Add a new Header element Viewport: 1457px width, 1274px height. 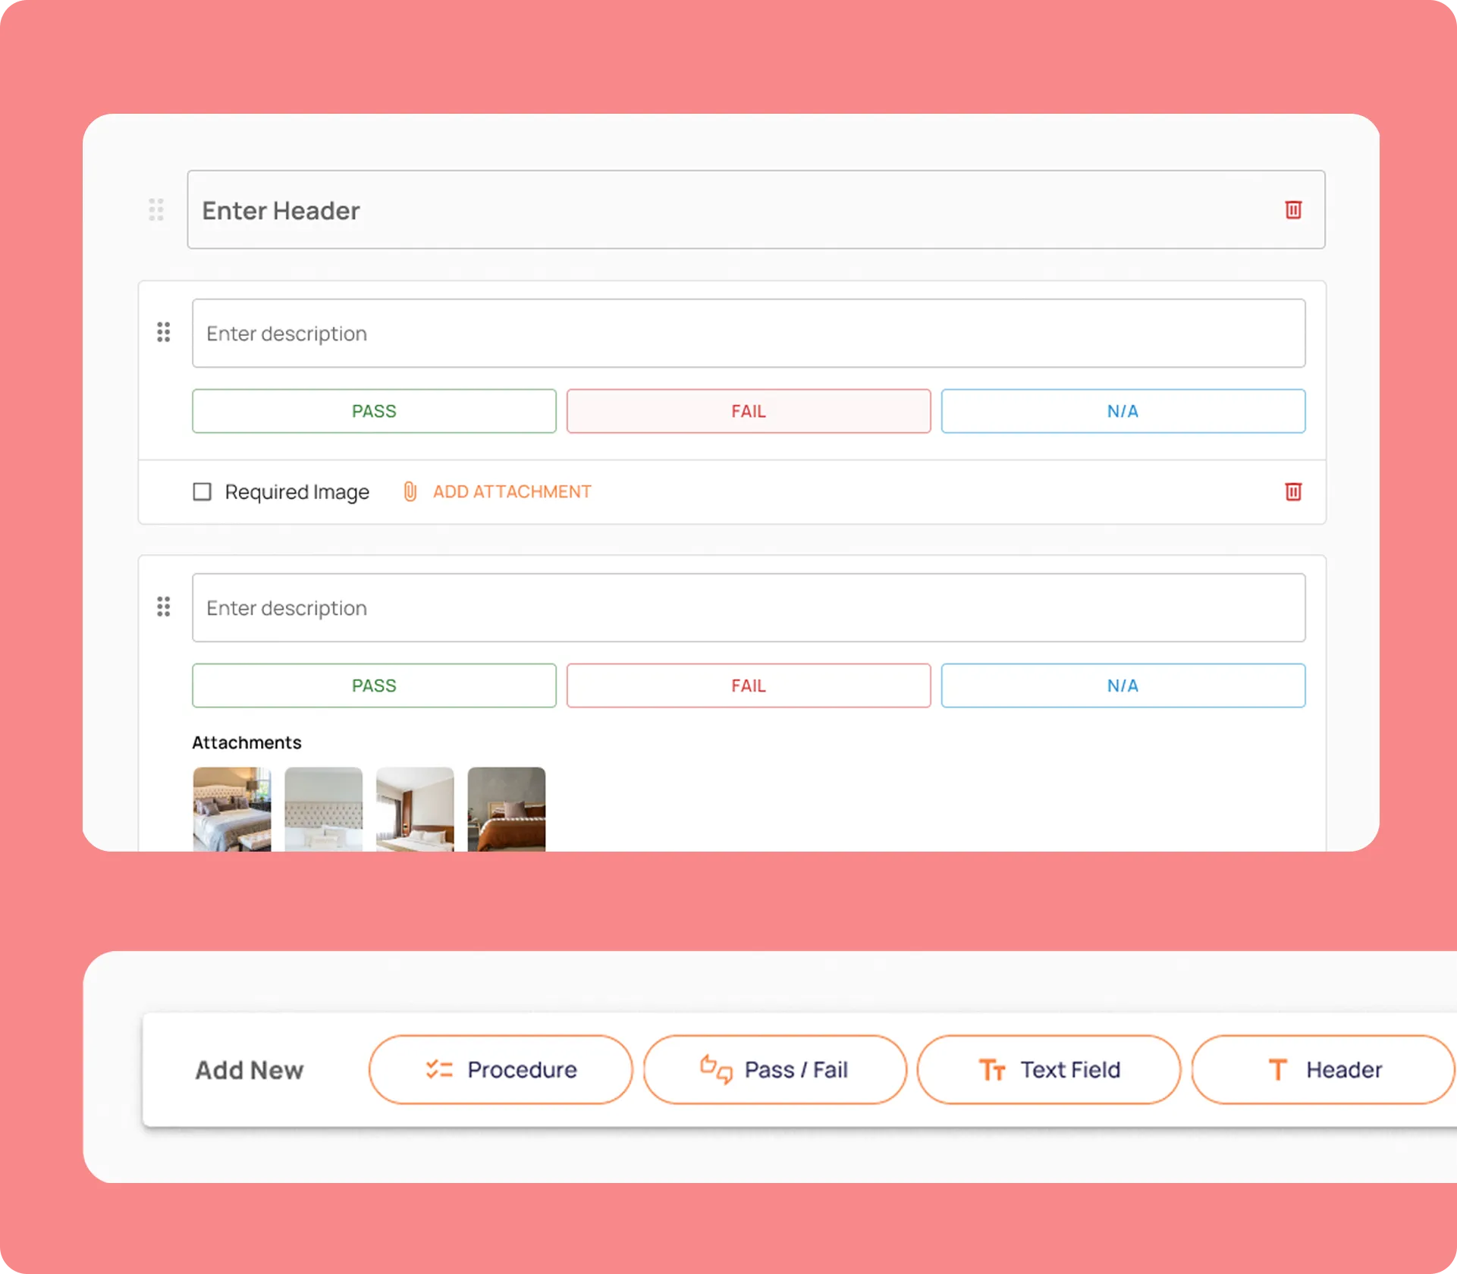[1323, 1069]
